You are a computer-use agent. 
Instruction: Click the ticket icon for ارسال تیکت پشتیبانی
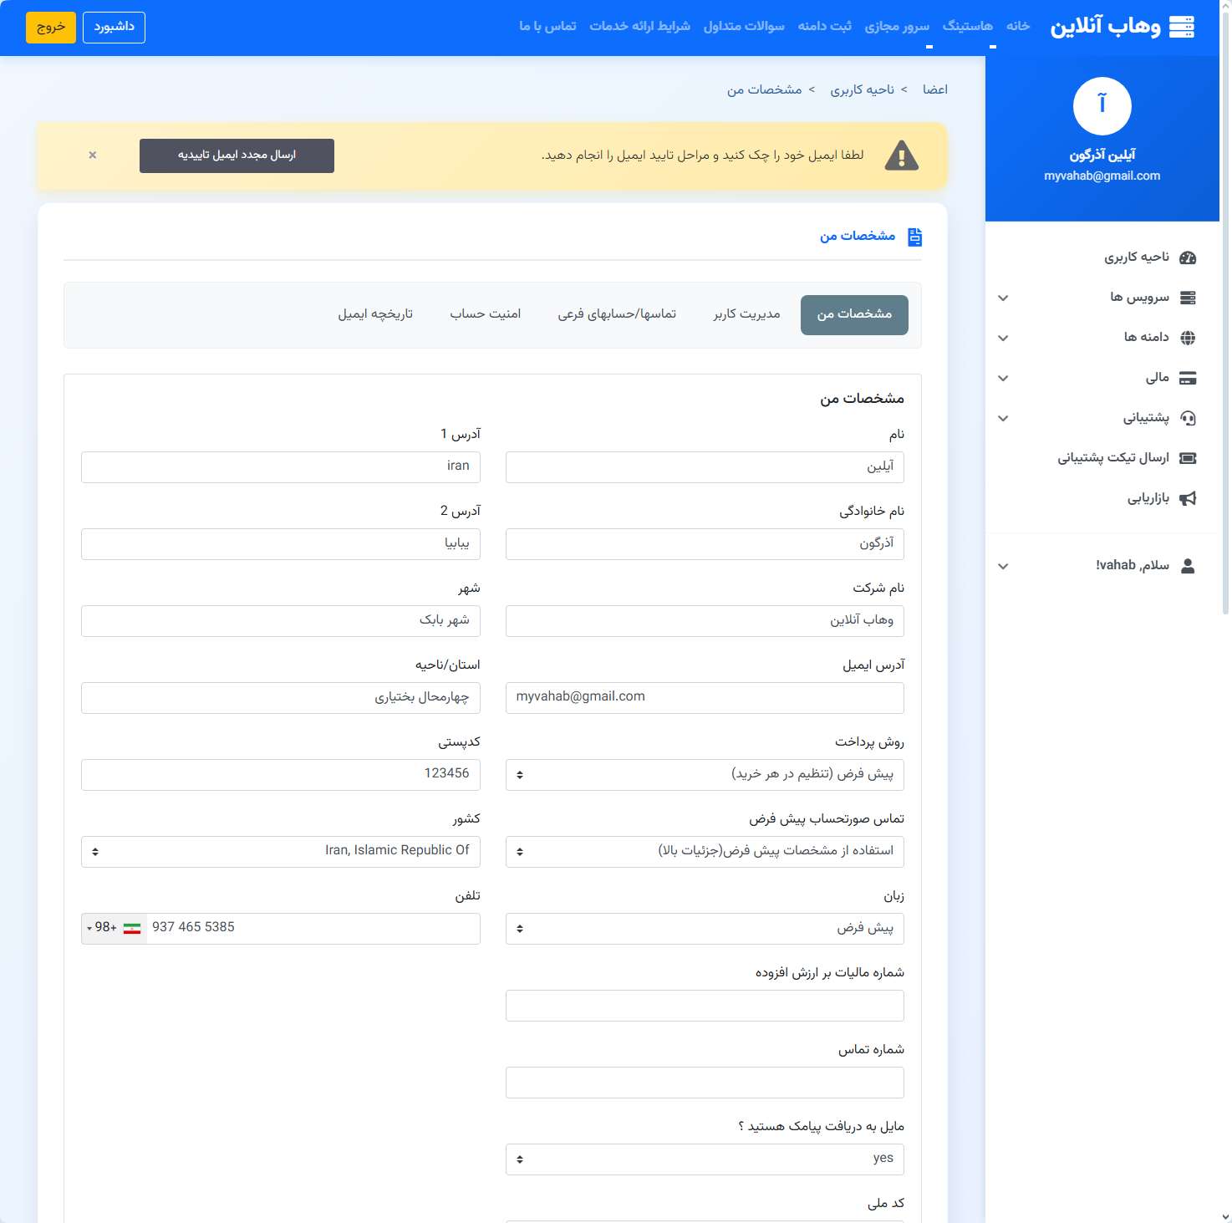click(x=1187, y=458)
